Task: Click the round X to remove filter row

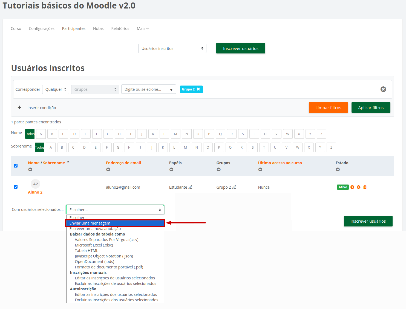Action: tap(383, 89)
